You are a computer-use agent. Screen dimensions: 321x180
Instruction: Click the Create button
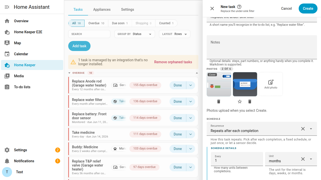click(308, 8)
